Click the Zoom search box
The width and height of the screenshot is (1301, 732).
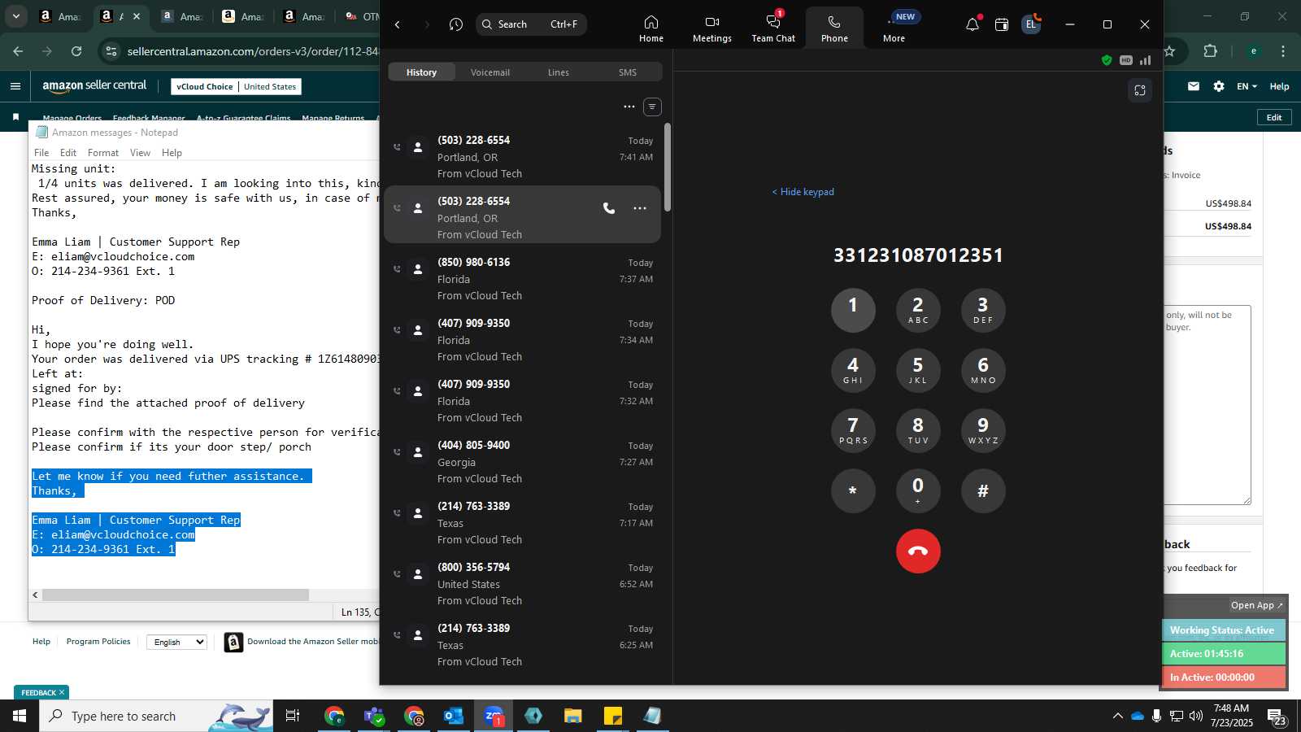pyautogui.click(x=531, y=24)
